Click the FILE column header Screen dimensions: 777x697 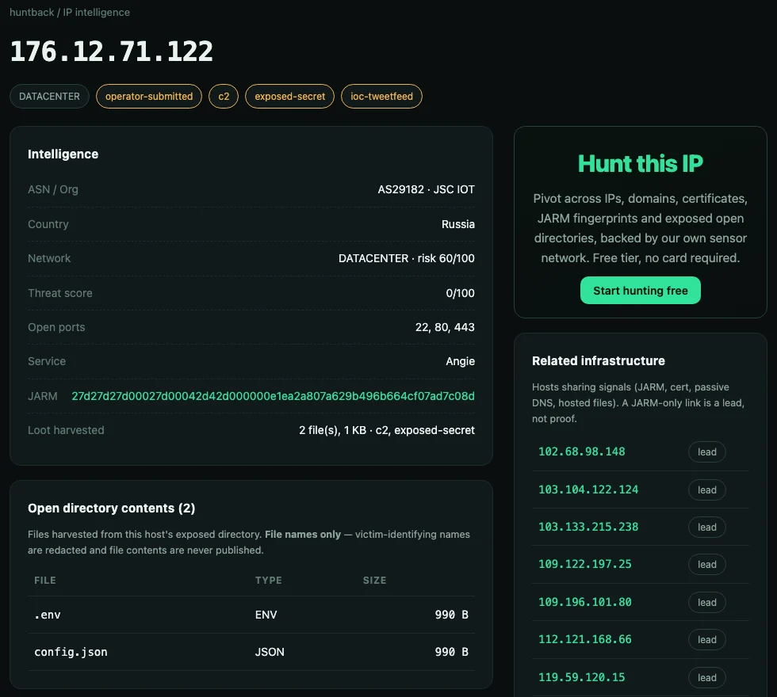[44, 580]
